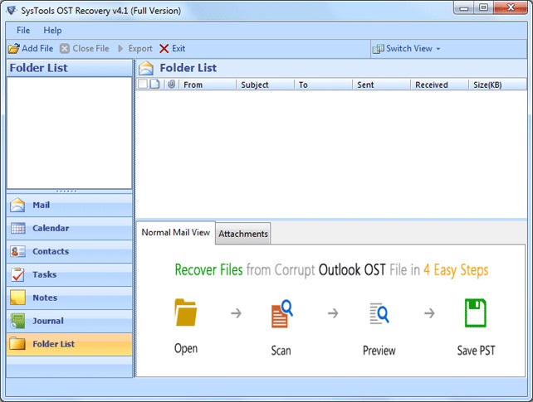Click the Contacts card icon in the sidebar

tap(17, 251)
